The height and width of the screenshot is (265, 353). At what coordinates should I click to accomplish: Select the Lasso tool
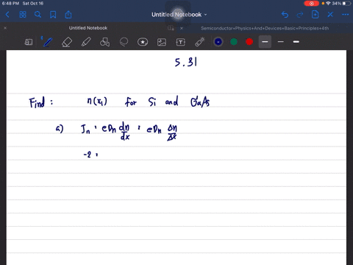pyautogui.click(x=124, y=42)
